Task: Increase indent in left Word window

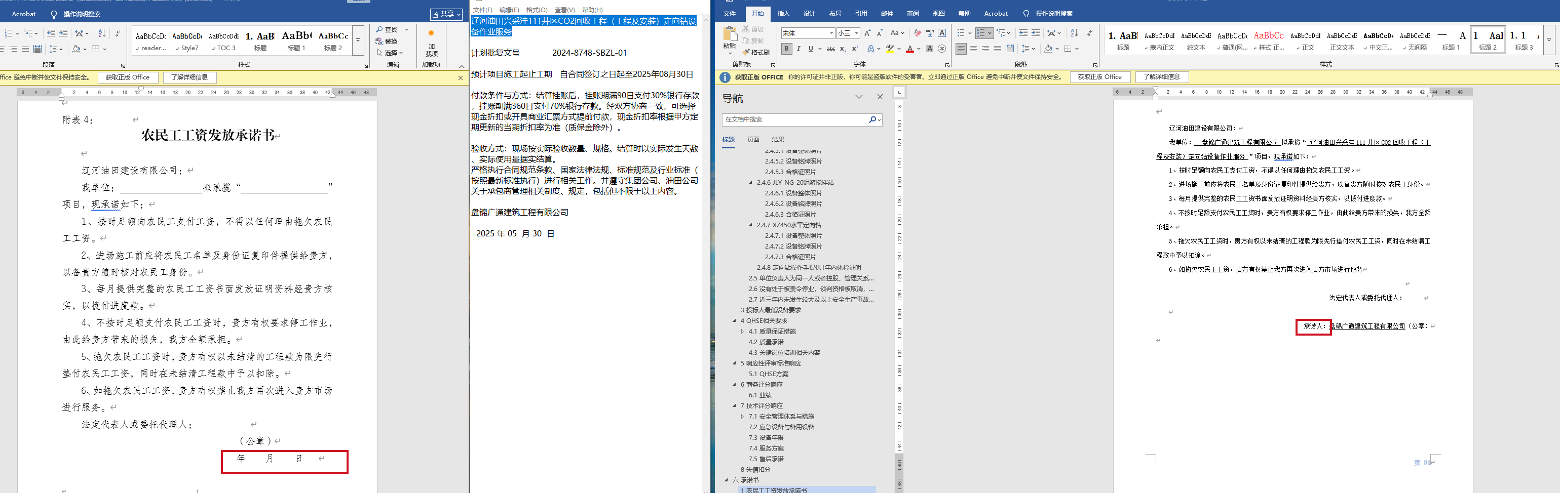Action: (x=63, y=33)
